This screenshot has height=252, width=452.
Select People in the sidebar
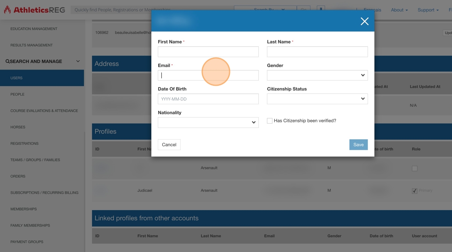click(17, 94)
